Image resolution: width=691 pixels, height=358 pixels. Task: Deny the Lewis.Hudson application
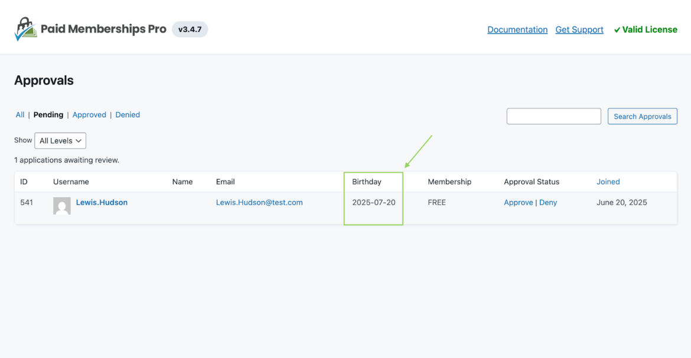coord(548,202)
